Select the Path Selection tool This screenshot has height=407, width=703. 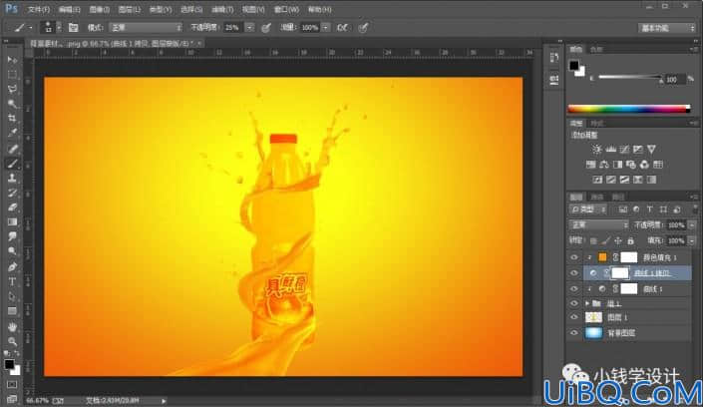pyautogui.click(x=12, y=296)
